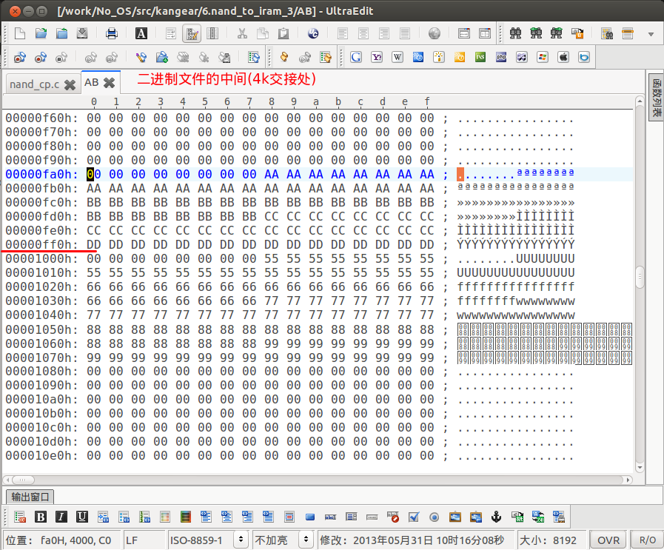The width and height of the screenshot is (664, 550).
Task: Close the AB tab
Action: 110,83
